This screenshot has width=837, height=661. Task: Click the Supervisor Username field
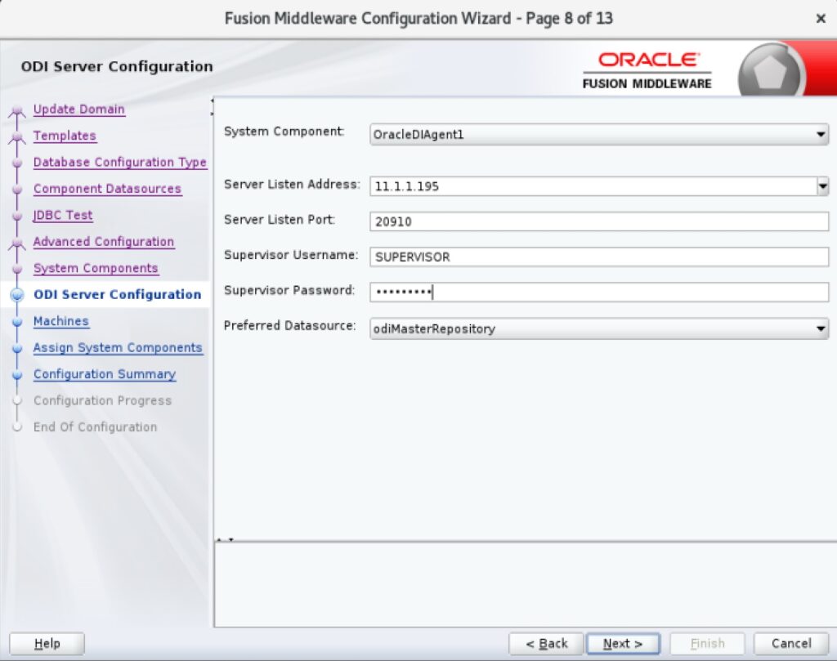pos(599,257)
